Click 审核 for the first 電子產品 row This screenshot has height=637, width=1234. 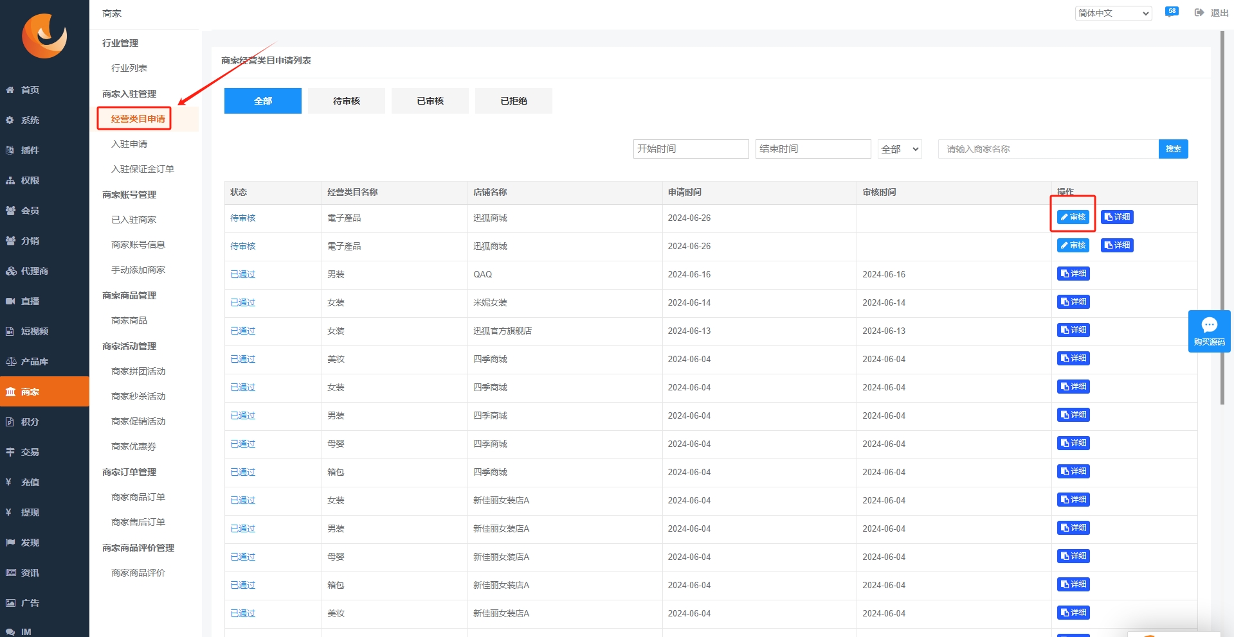1073,217
